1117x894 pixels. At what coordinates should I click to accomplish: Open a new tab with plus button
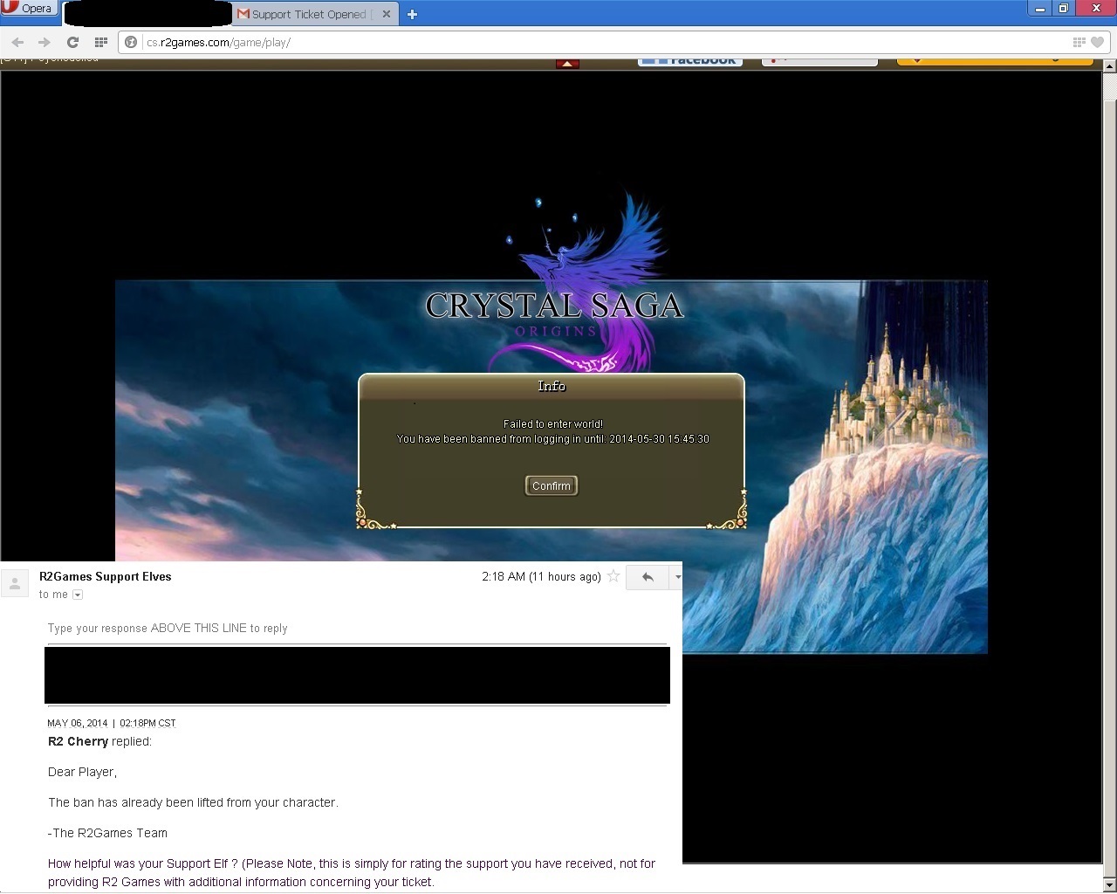pyautogui.click(x=413, y=14)
